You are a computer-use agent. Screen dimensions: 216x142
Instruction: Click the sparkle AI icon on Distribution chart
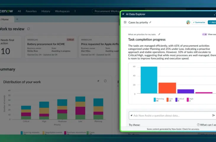98,81
